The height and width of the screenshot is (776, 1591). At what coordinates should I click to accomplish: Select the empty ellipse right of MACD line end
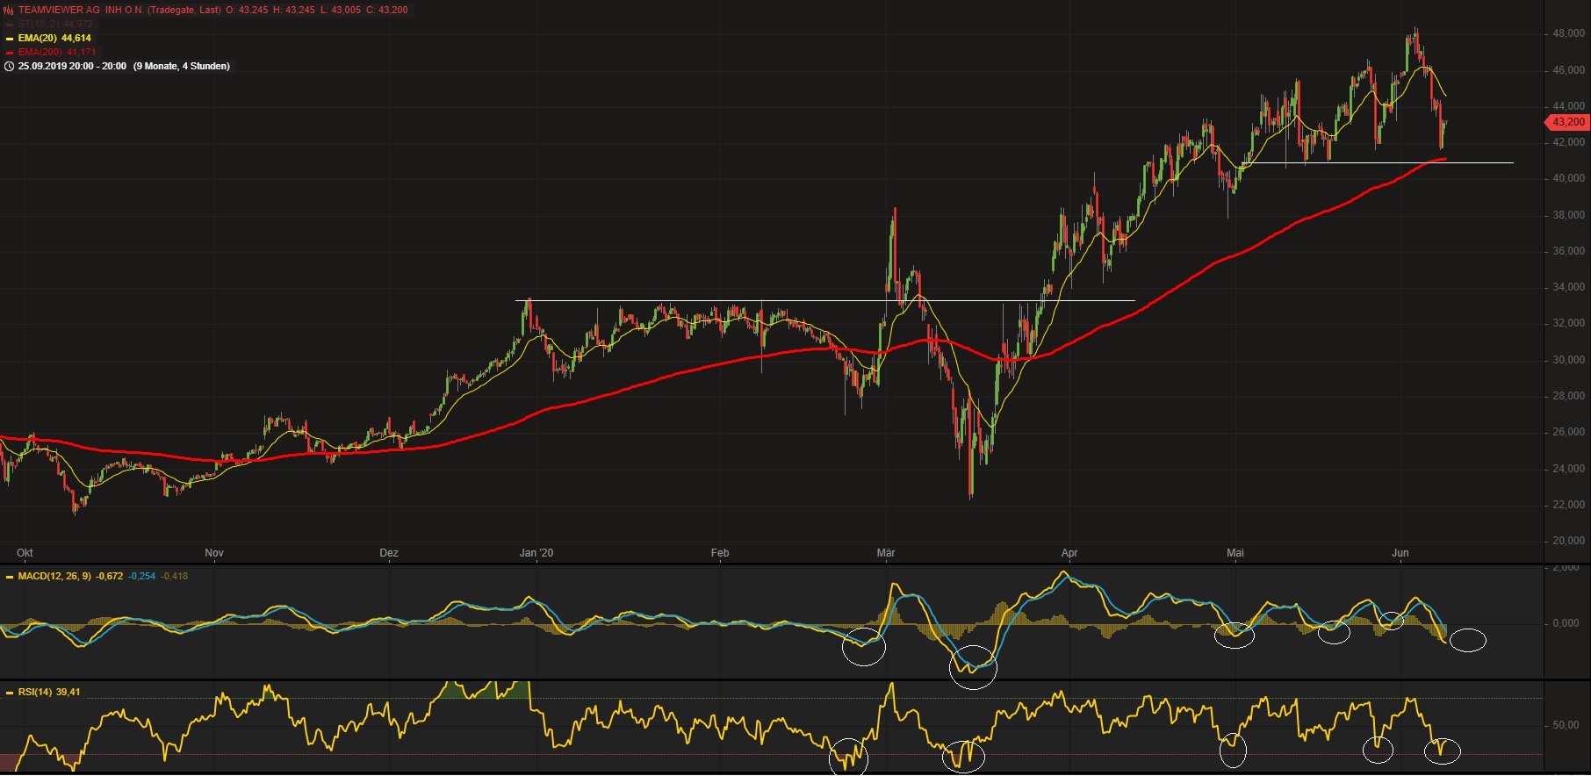[1467, 641]
